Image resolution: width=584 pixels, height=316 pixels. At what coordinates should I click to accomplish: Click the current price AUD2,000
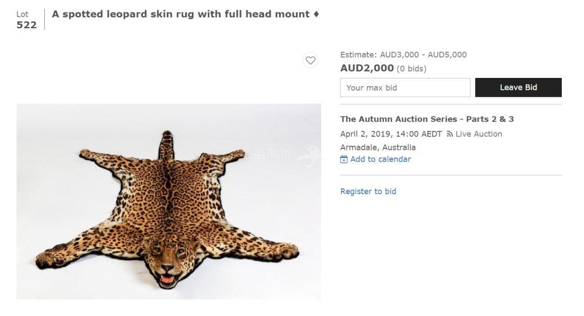(367, 68)
